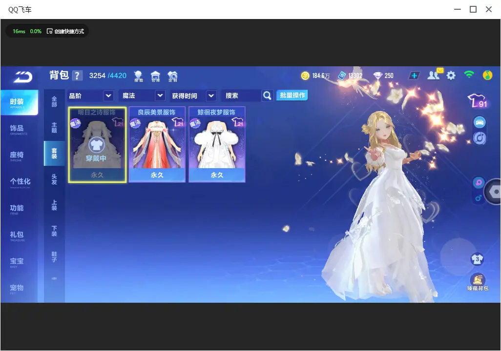Switch to the 套装 suit sub-tab
Image resolution: width=501 pixels, height=351 pixels.
pos(54,154)
